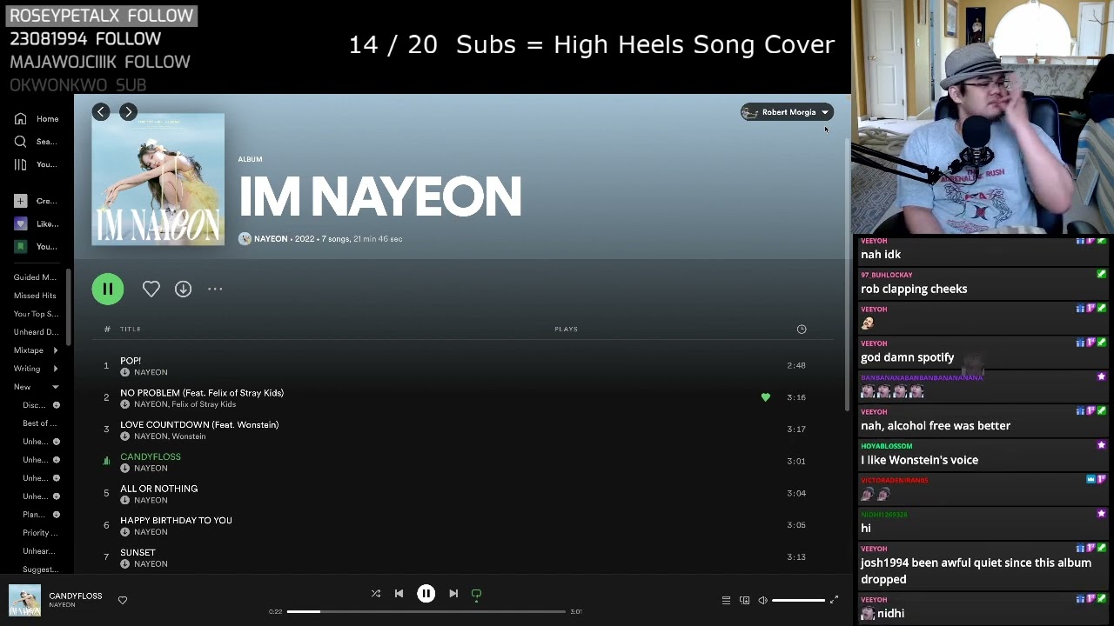
Task: Select the ALL OR NOTHING track
Action: click(159, 489)
